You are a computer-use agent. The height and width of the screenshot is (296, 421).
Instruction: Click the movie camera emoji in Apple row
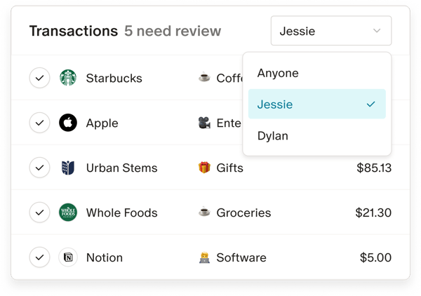pos(204,123)
